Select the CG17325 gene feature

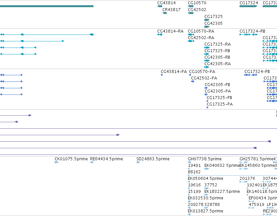pos(207,20)
